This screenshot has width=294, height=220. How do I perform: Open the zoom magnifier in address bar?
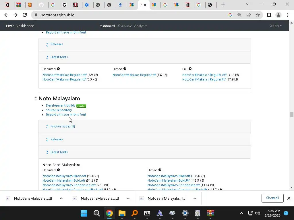[x=239, y=15]
